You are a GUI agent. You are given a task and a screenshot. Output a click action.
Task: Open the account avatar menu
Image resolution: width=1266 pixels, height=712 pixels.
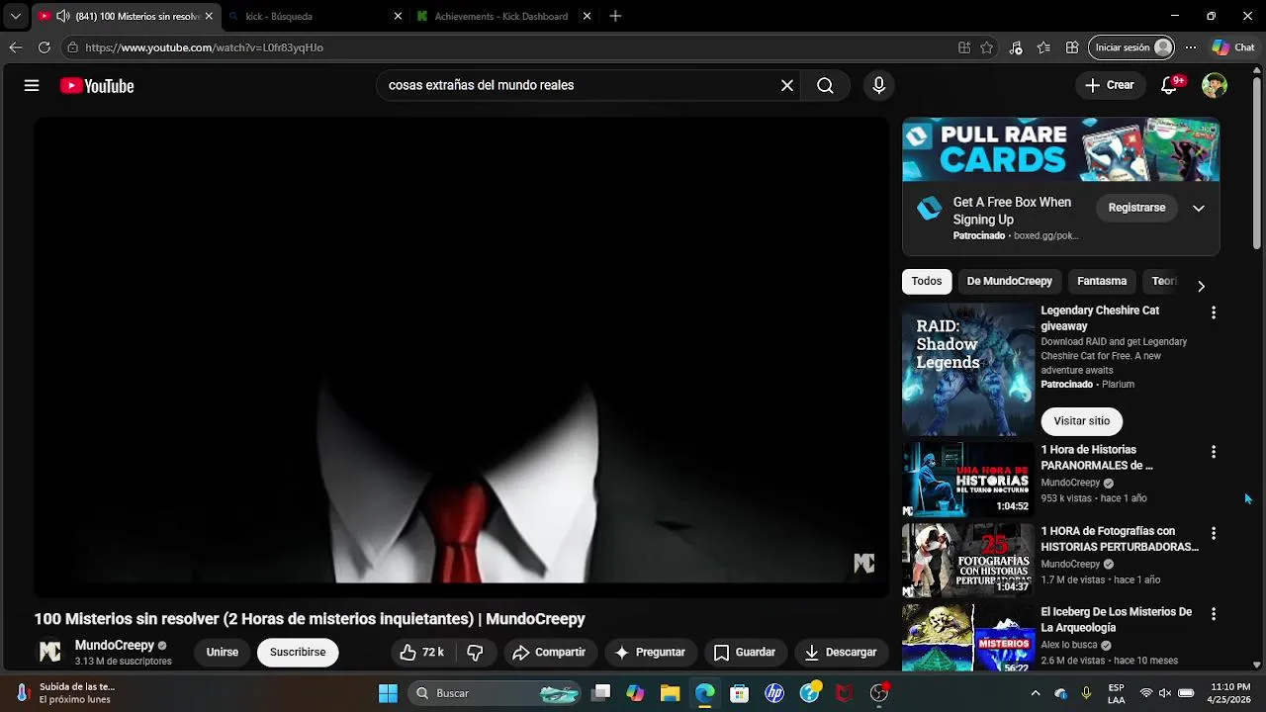pyautogui.click(x=1215, y=86)
